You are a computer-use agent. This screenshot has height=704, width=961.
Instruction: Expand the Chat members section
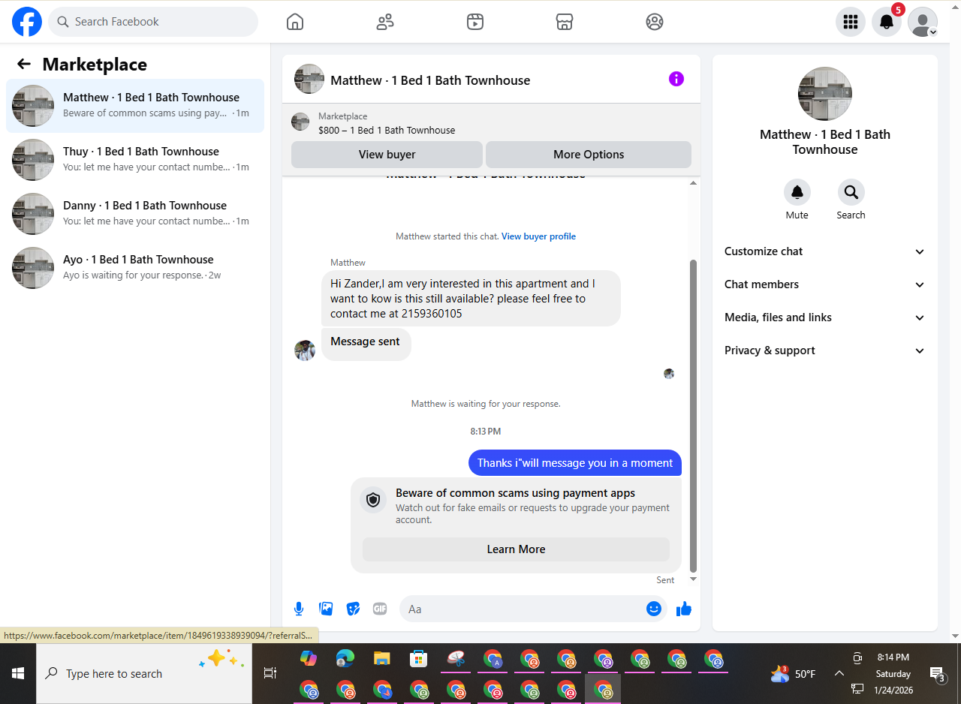pos(824,284)
